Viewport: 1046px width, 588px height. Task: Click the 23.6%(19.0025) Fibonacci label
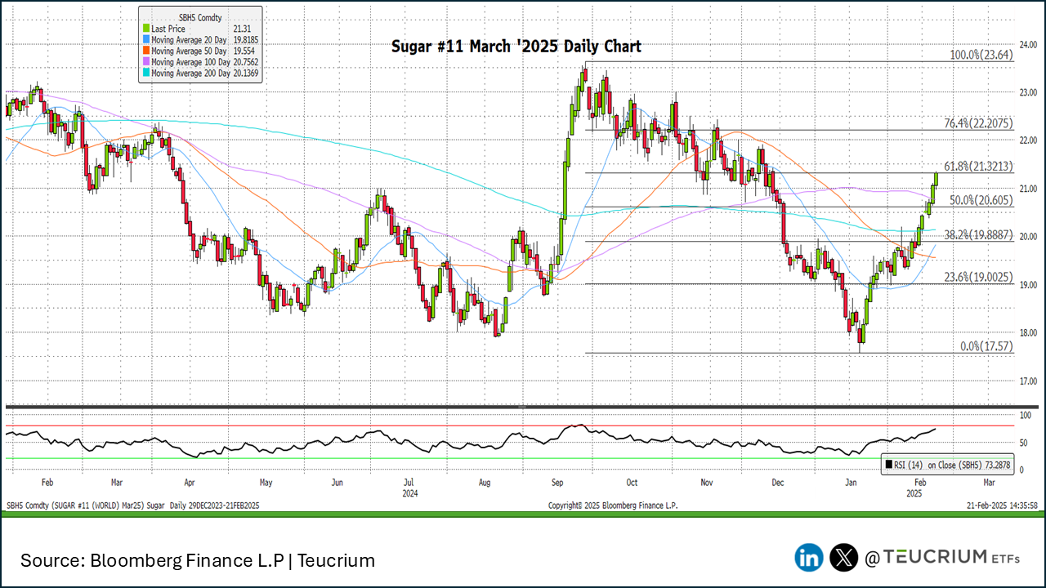pos(979,277)
